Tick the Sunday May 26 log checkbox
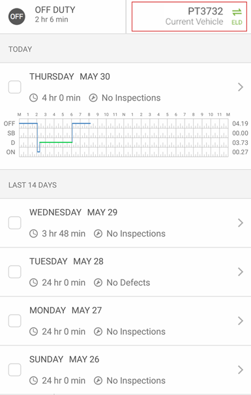Viewport: 251px width, 395px height. pyautogui.click(x=14, y=370)
